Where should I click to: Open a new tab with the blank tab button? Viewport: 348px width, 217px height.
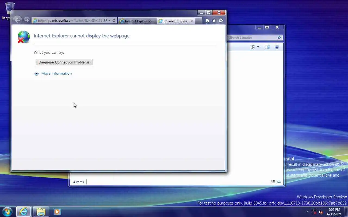point(199,21)
